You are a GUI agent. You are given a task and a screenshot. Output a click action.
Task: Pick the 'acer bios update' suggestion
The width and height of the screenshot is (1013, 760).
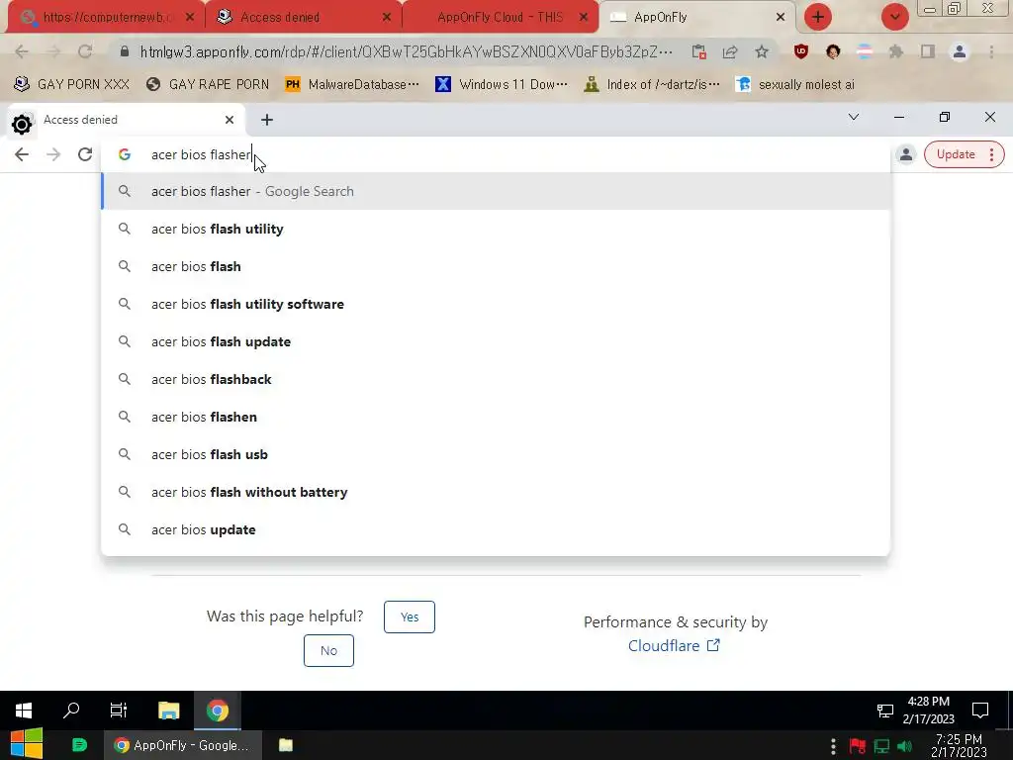click(496, 529)
